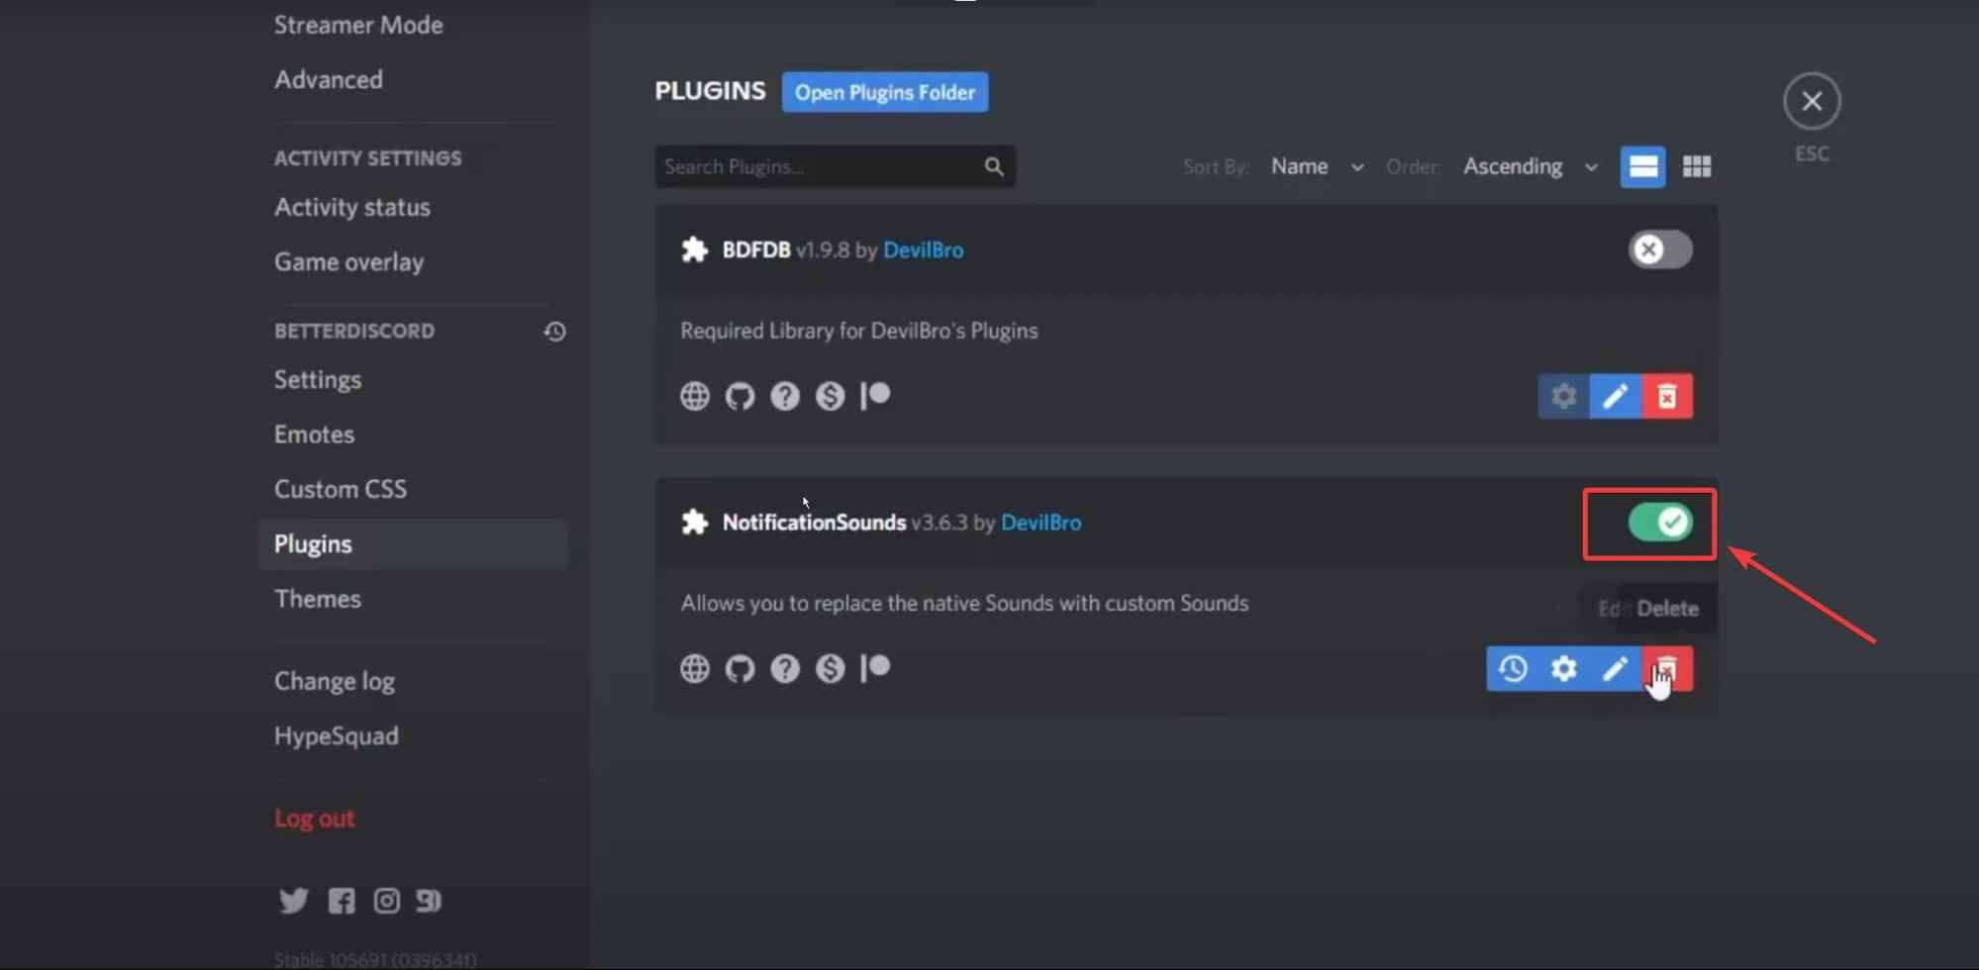Click 'Allows you to replace the native Sounds' description
Viewport: 1979px width, 970px height.
point(964,603)
